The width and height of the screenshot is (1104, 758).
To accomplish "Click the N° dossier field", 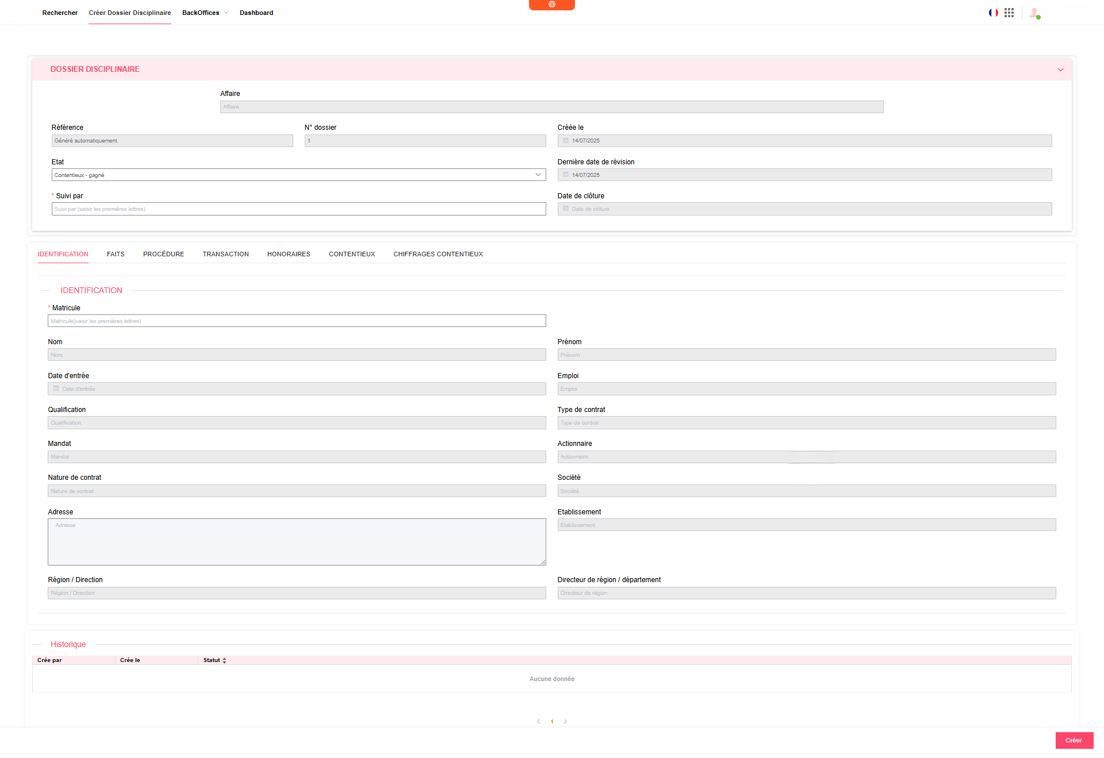I will point(425,141).
